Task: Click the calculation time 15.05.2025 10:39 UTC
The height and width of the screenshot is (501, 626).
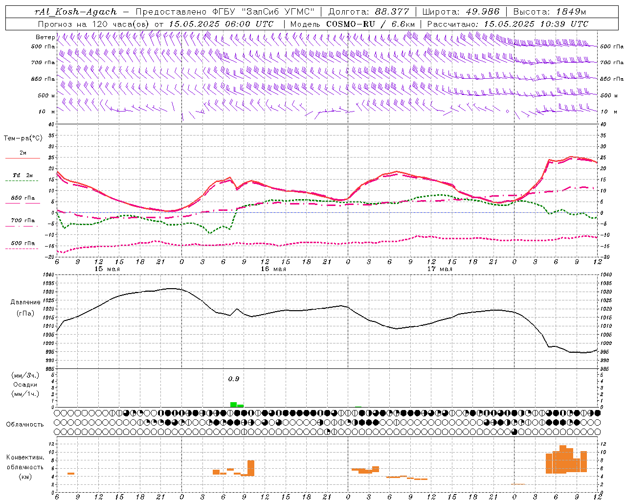Action: (536, 23)
